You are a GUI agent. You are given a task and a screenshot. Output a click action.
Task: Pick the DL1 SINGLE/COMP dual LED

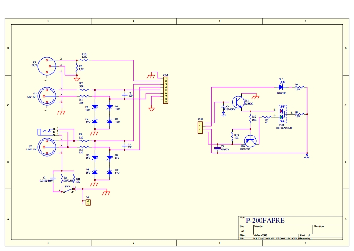[x=282, y=115]
